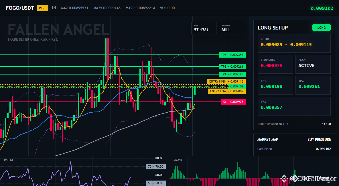
Task: Click the TP3 0.009357 panel card
Action: click(x=294, y=106)
